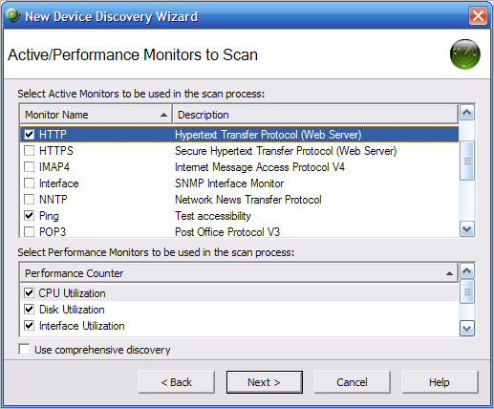Select the Ping row label

coord(49,216)
